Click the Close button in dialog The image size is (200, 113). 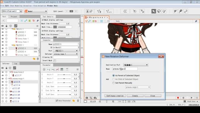(x=153, y=96)
